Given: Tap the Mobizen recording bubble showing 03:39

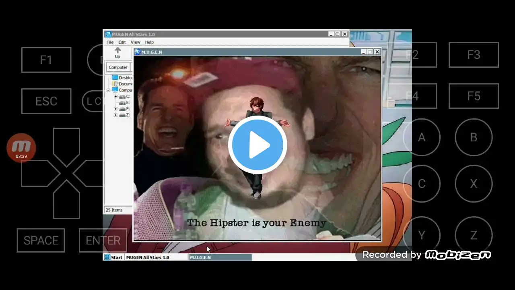Looking at the screenshot, I should click(21, 148).
